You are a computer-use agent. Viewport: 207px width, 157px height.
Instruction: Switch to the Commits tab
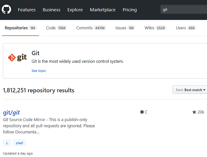pos(91,28)
